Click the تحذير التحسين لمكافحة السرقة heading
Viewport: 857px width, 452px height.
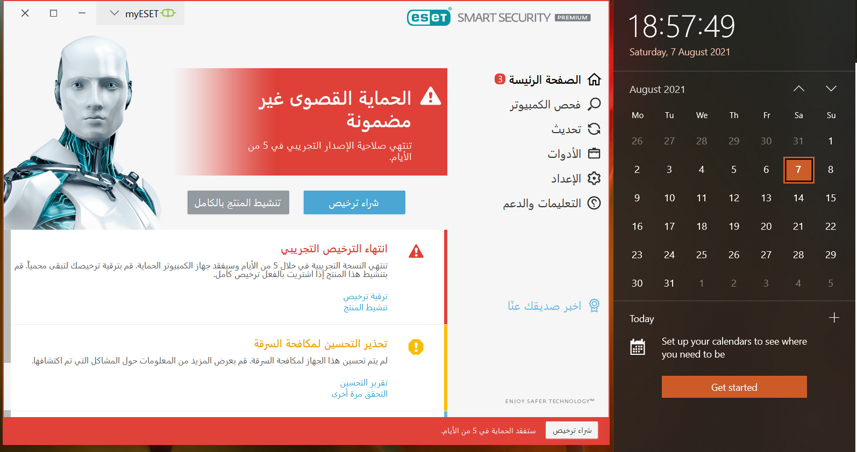320,344
